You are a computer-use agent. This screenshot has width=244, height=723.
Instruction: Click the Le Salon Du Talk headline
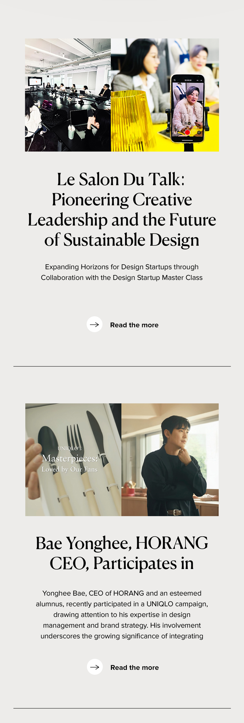point(122,209)
